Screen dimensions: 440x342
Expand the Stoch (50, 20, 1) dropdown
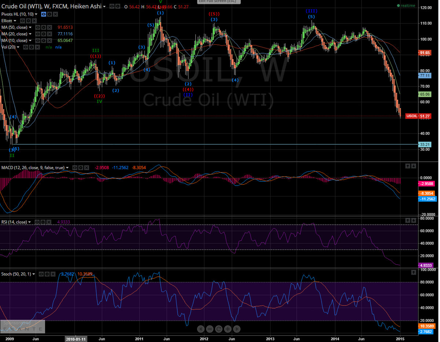34,274
